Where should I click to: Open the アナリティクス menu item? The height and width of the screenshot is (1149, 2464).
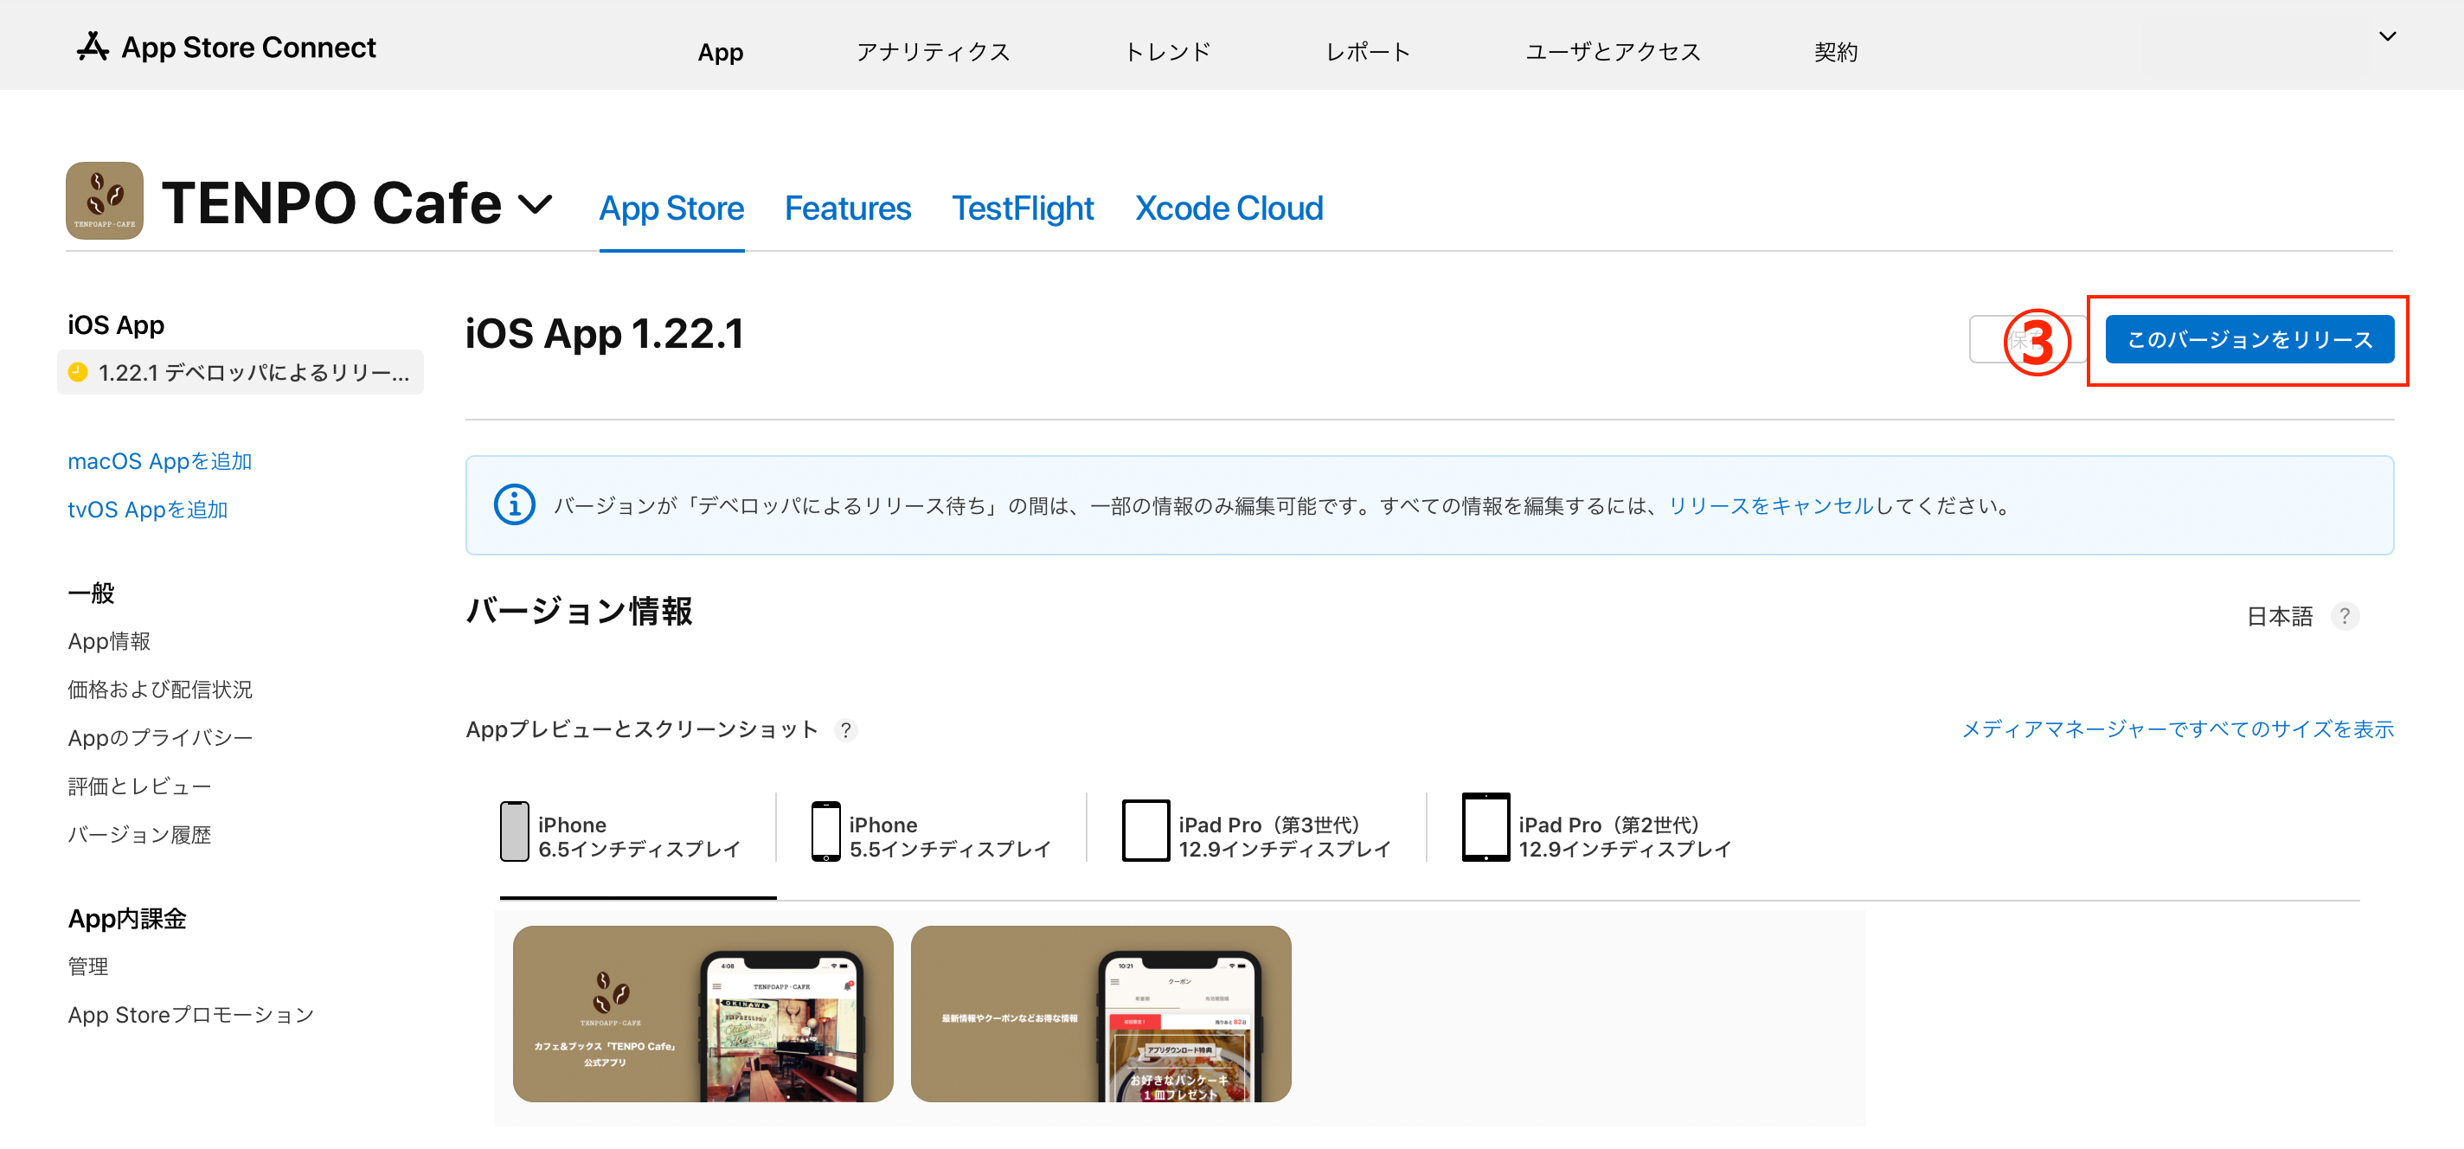933,52
